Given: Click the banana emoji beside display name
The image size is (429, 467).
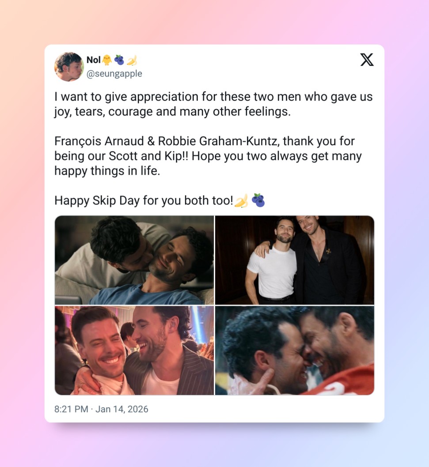Looking at the screenshot, I should pyautogui.click(x=132, y=60).
